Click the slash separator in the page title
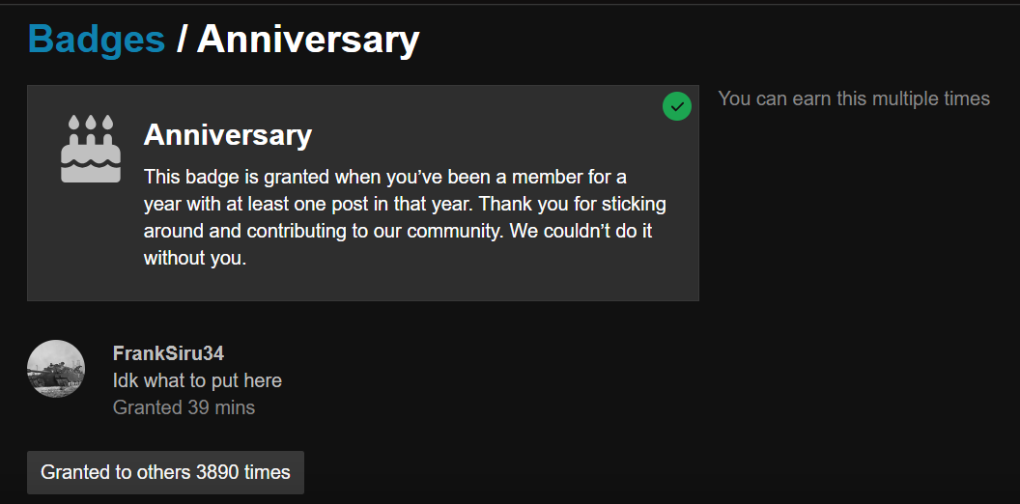Screen dimensions: 1020x504 (x=182, y=40)
